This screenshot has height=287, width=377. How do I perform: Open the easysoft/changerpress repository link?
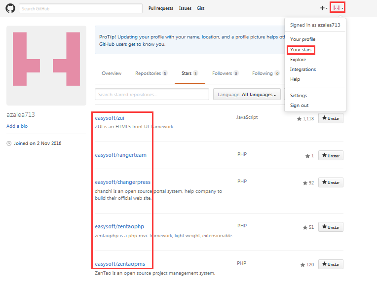click(122, 182)
